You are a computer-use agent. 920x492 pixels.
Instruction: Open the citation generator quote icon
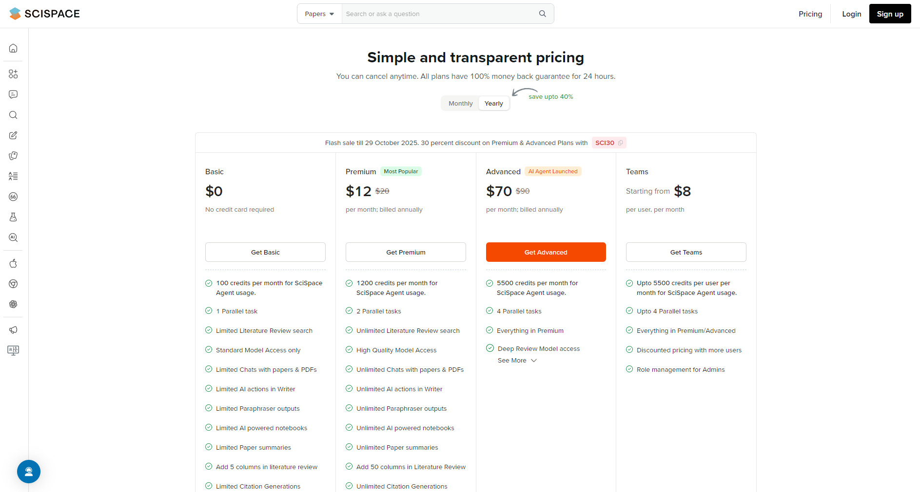pyautogui.click(x=13, y=197)
